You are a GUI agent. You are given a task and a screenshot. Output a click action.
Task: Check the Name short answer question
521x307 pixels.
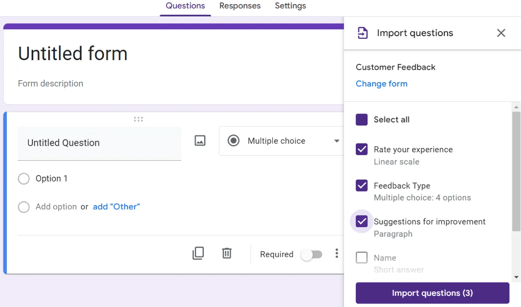coord(361,258)
